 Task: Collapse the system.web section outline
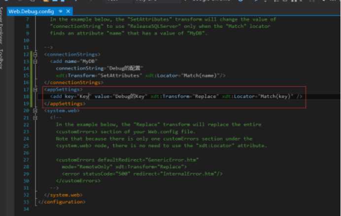click(x=35, y=111)
